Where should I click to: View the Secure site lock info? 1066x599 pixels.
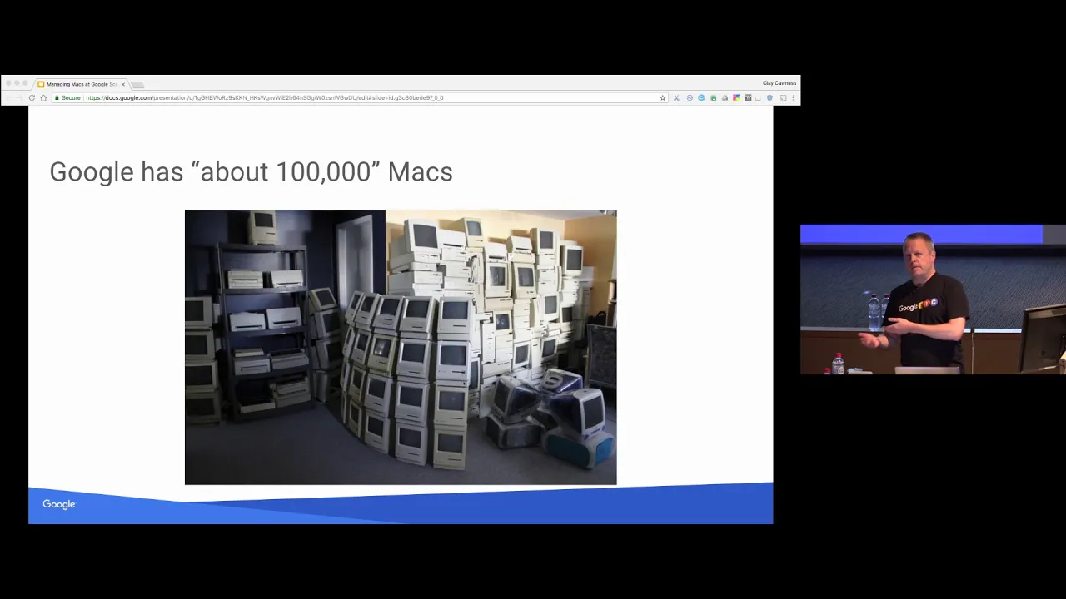point(67,97)
